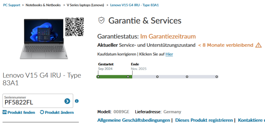Click the info icon beside serial number

77,101
